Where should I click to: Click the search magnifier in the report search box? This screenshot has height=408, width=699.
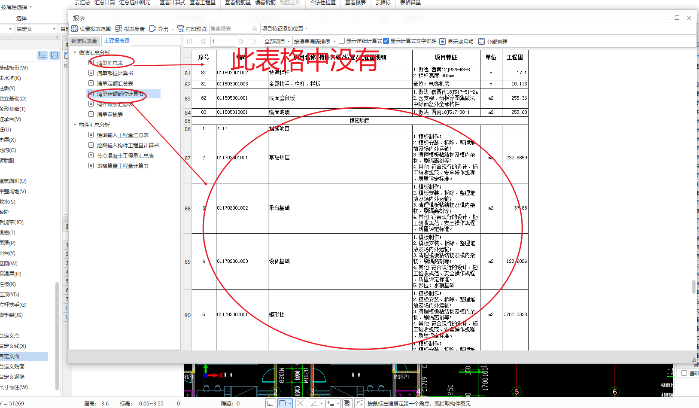(255, 29)
